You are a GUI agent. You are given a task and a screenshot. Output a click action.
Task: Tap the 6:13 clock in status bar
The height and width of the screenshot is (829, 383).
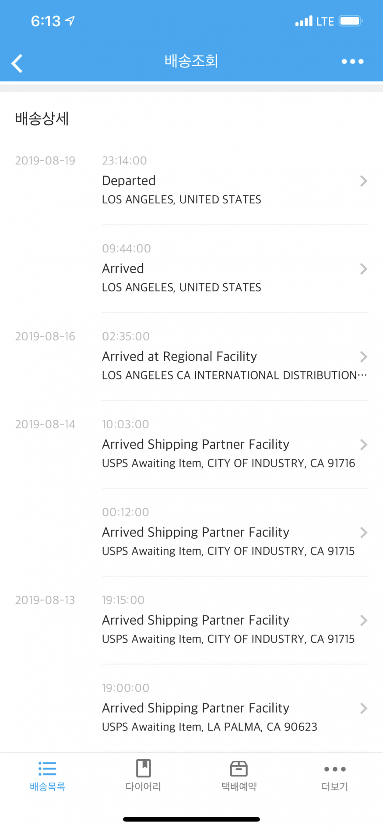click(46, 21)
